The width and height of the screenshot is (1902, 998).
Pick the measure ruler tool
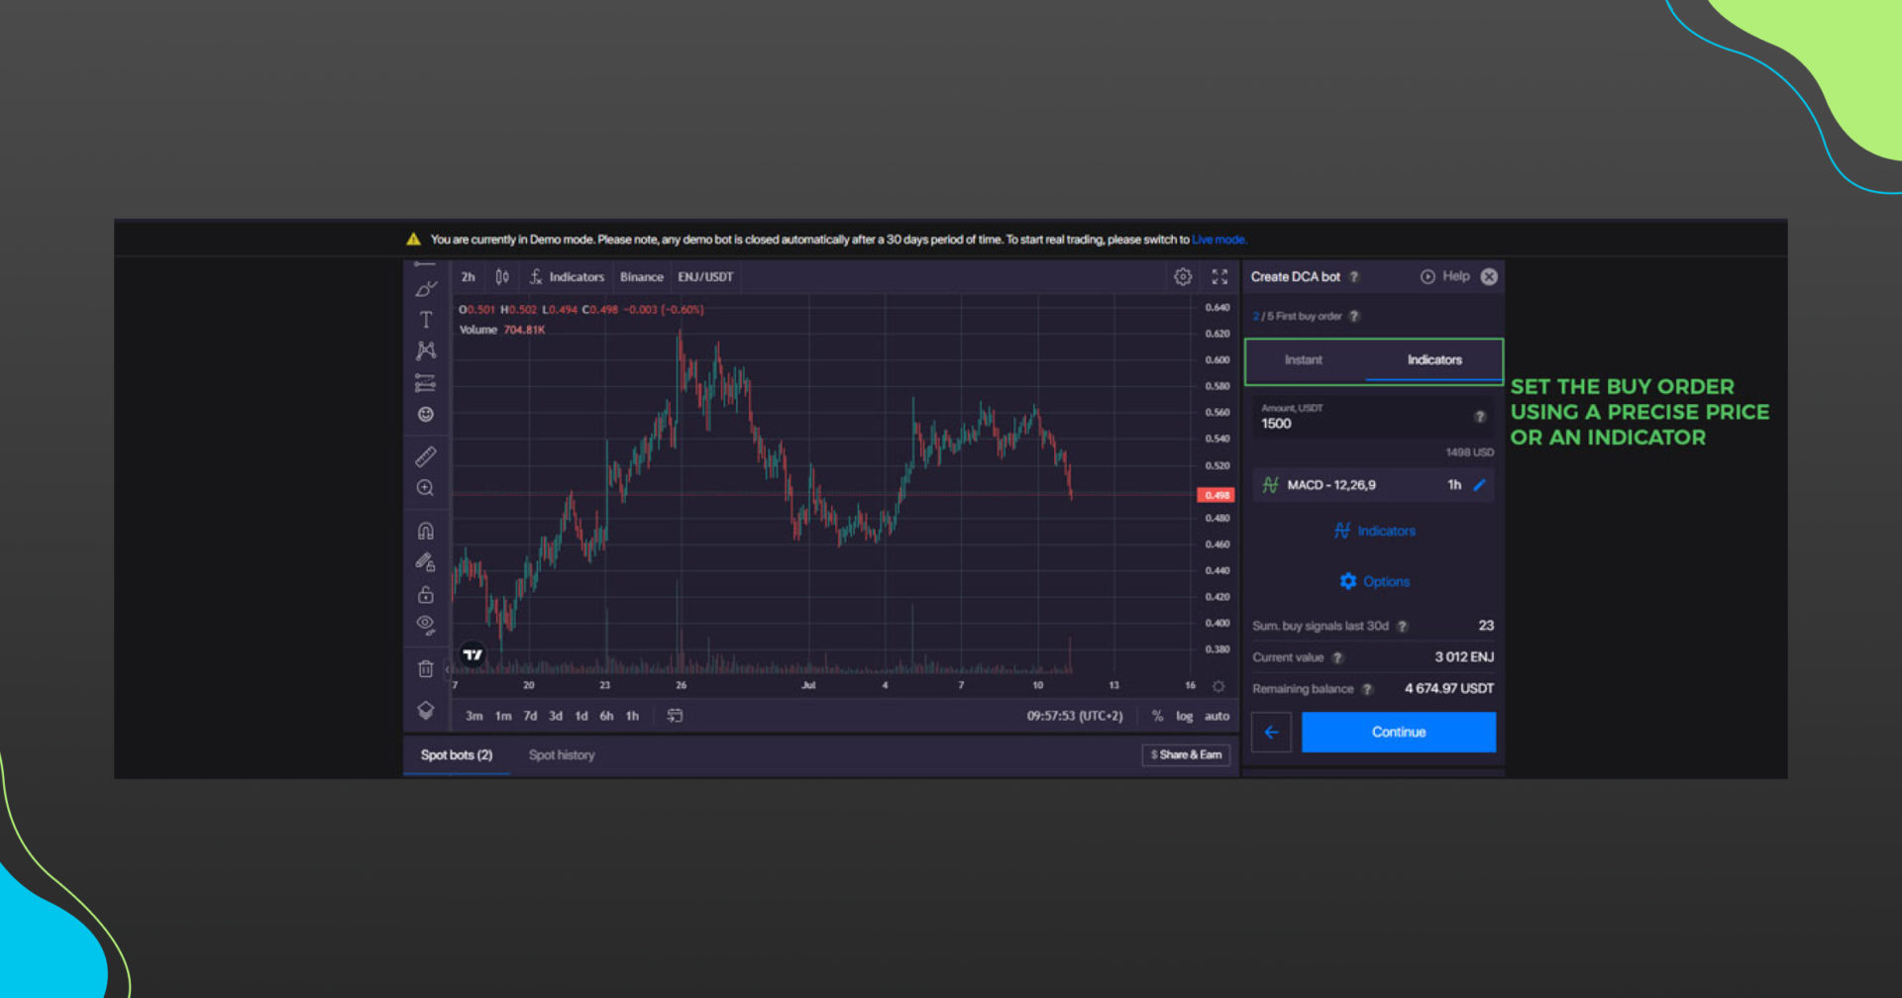point(426,456)
